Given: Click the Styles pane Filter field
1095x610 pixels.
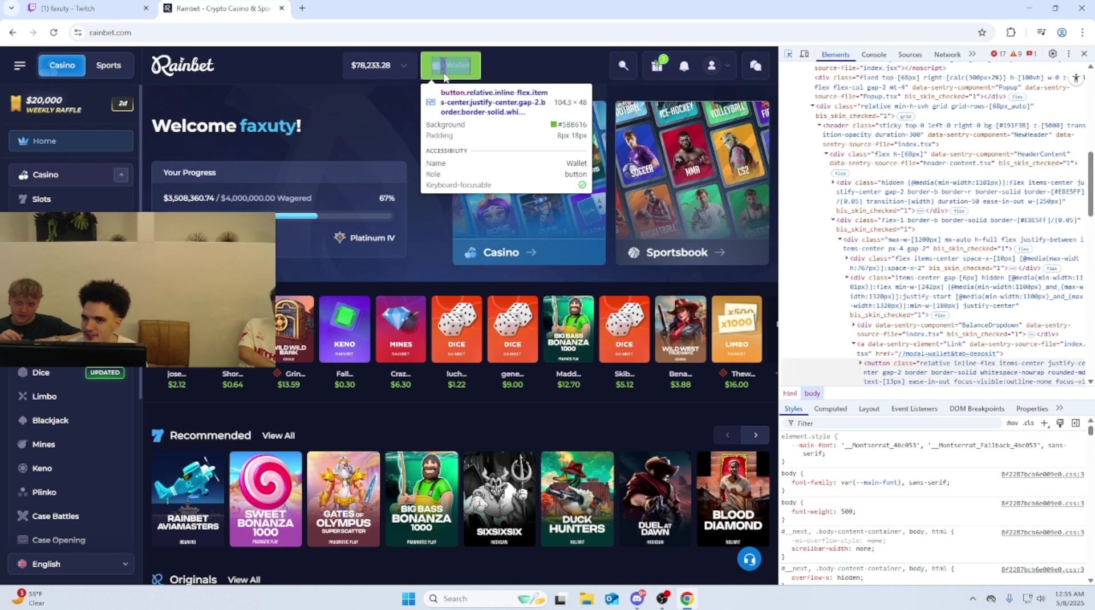Looking at the screenshot, I should pos(893,423).
